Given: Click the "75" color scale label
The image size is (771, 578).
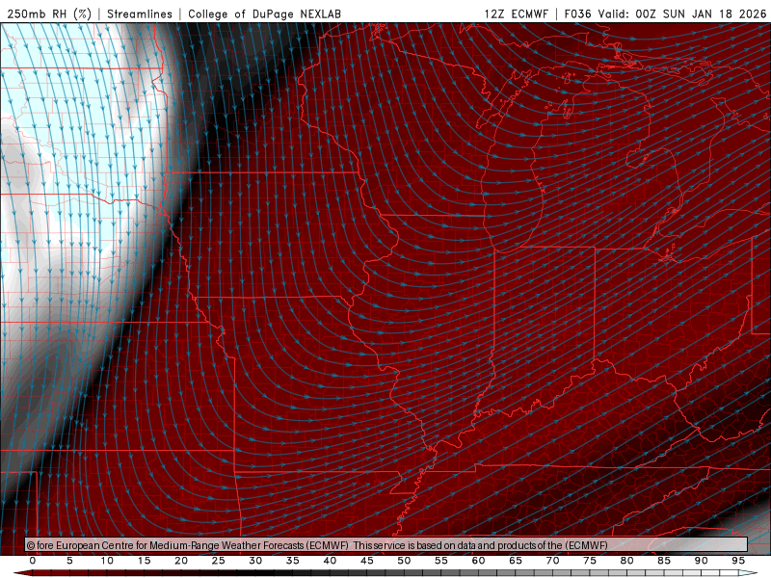Looking at the screenshot, I should [590, 561].
